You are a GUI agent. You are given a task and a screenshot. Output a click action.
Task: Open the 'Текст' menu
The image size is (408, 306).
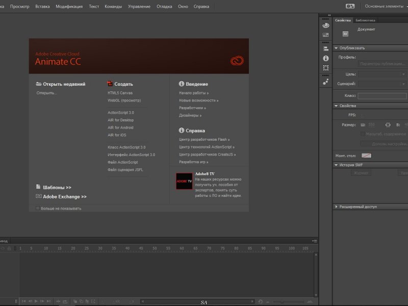(94, 7)
